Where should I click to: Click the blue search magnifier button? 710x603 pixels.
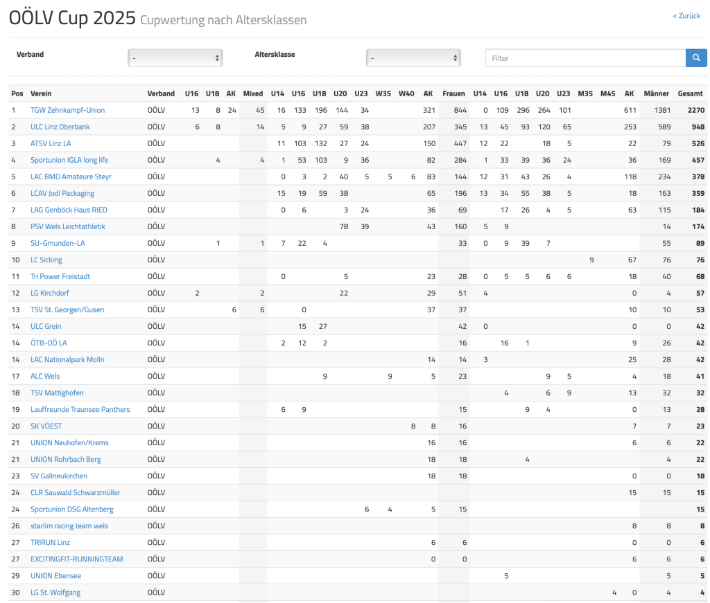696,58
